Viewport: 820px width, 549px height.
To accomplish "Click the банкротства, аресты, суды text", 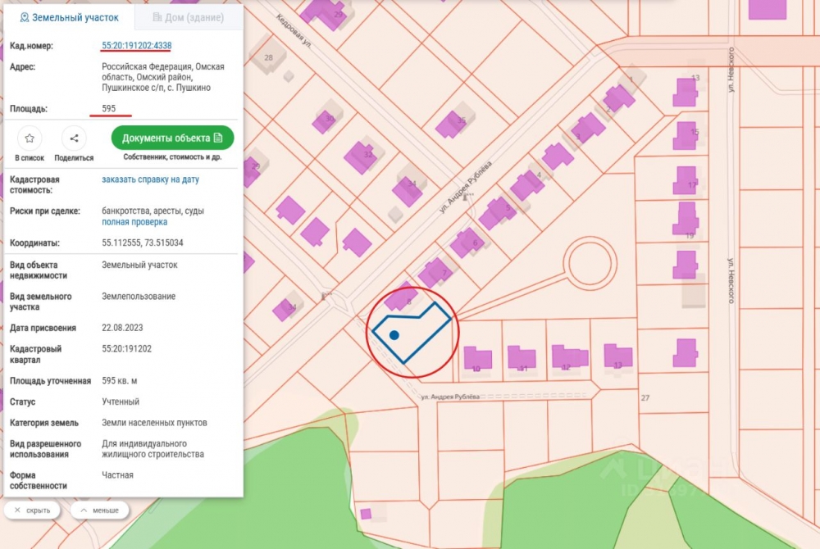I will coord(153,211).
